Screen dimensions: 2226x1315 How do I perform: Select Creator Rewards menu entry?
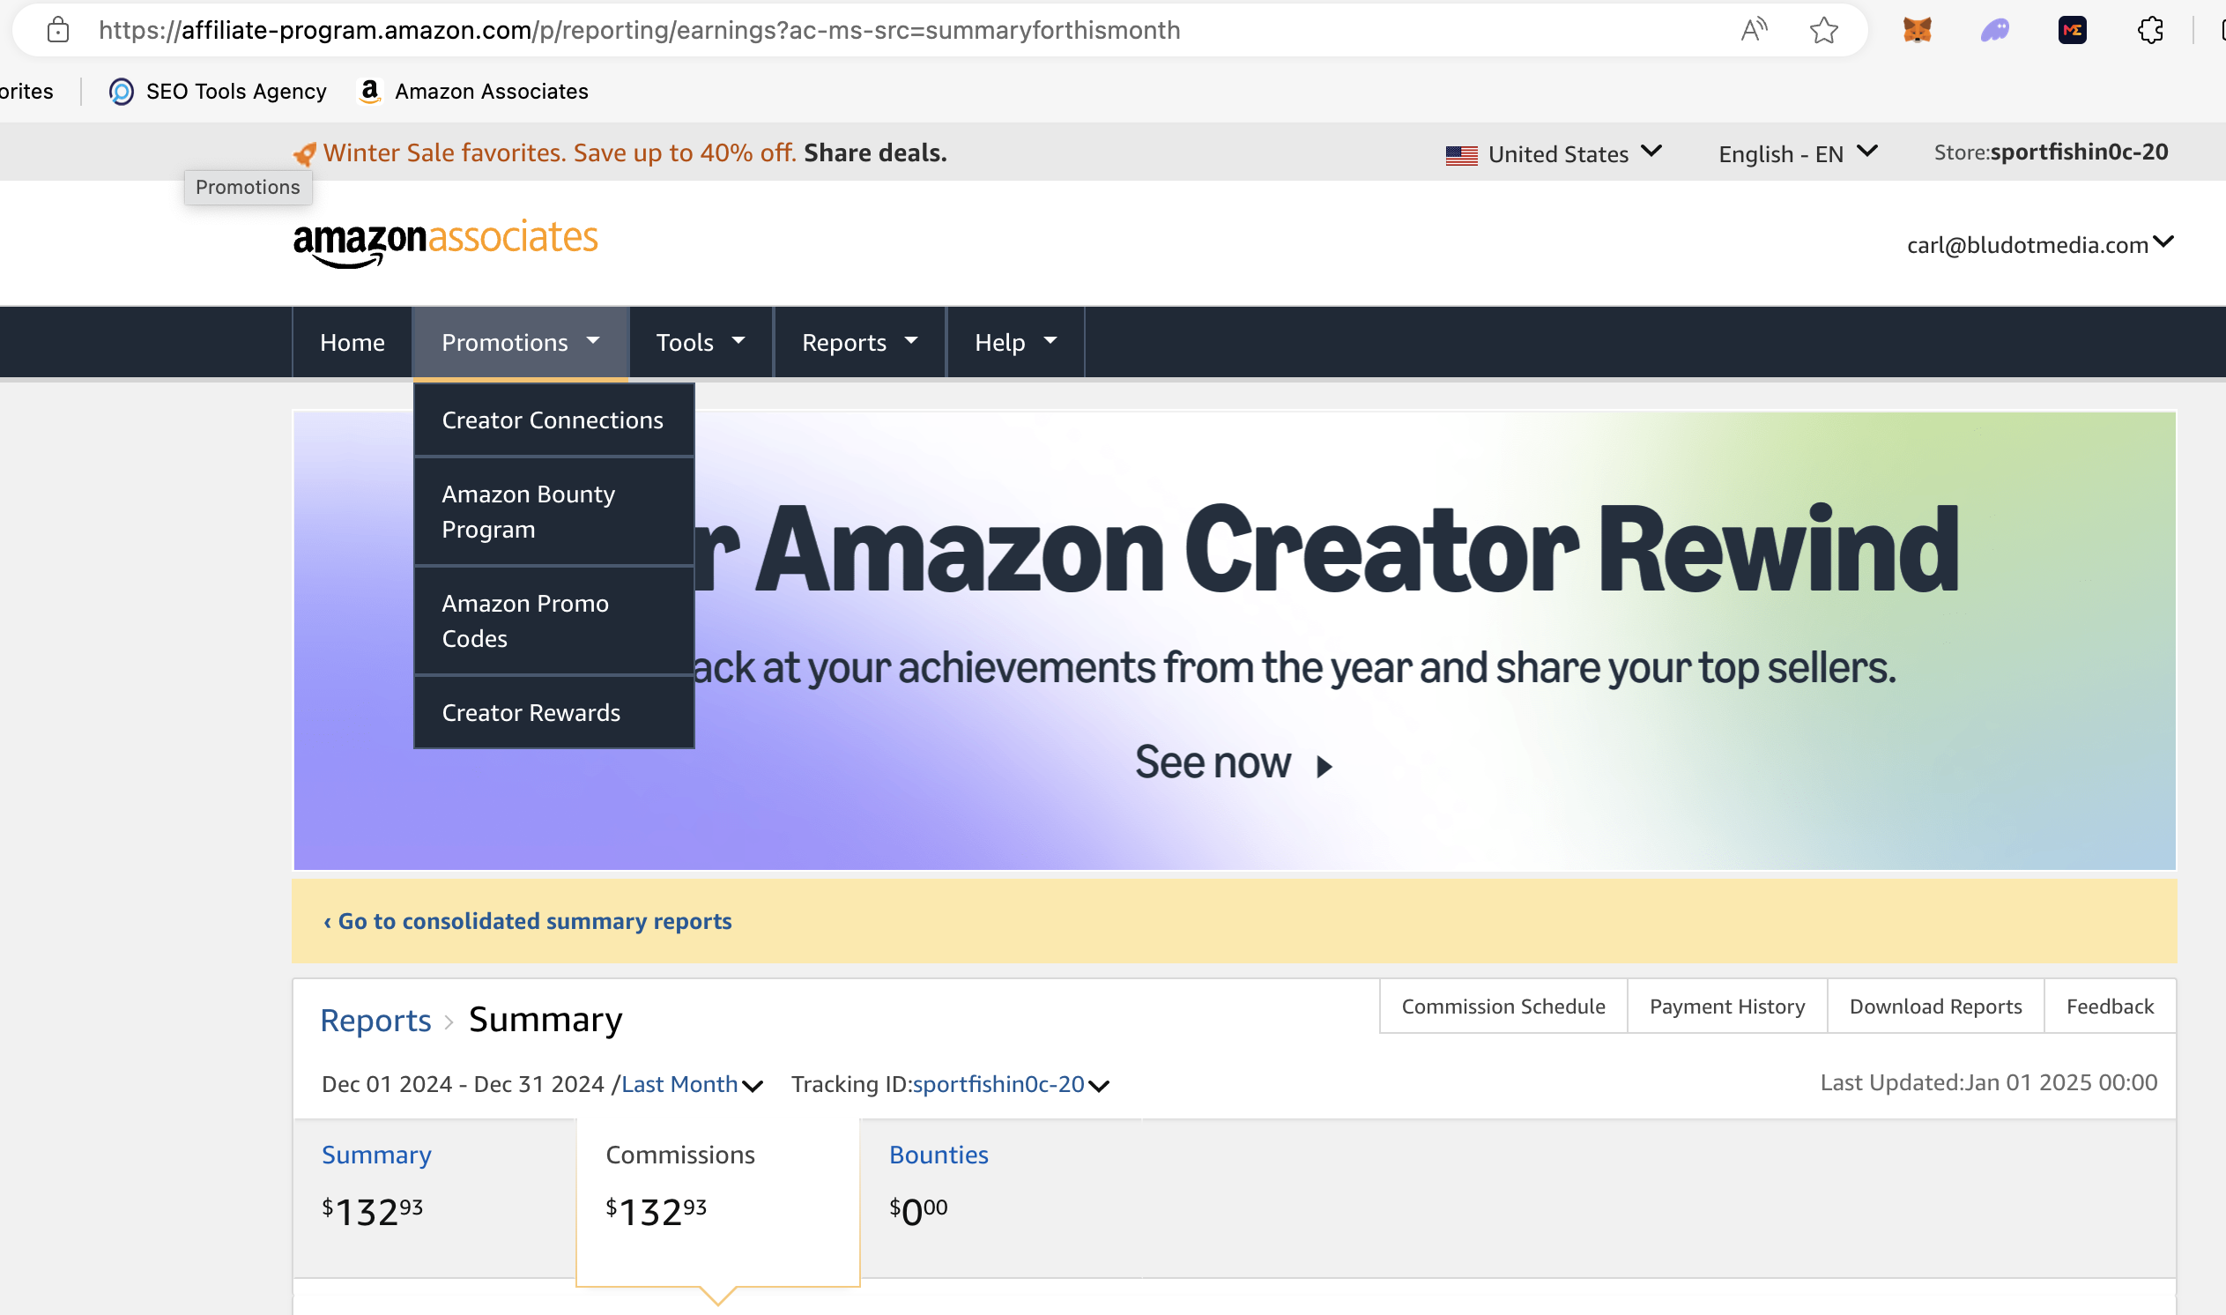tap(553, 712)
